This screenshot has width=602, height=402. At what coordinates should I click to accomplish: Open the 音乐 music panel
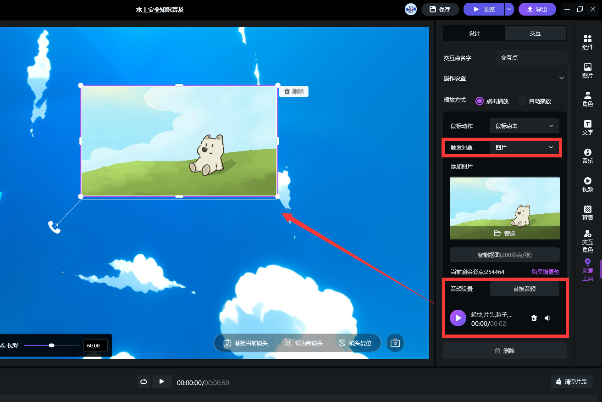pos(587,156)
